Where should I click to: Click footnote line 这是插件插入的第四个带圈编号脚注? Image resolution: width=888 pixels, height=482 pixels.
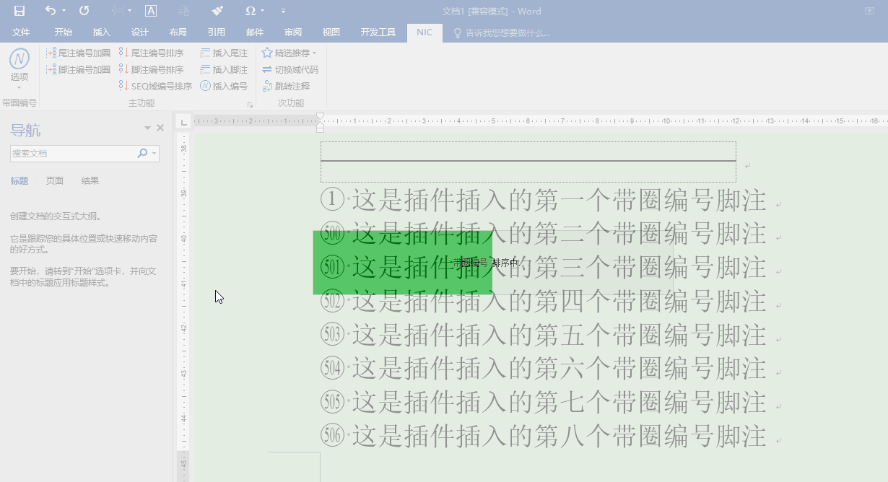click(559, 301)
